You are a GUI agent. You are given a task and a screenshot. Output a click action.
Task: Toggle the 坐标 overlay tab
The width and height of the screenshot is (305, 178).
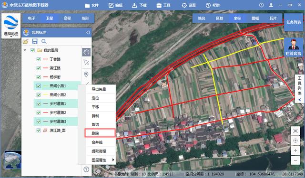(237, 19)
